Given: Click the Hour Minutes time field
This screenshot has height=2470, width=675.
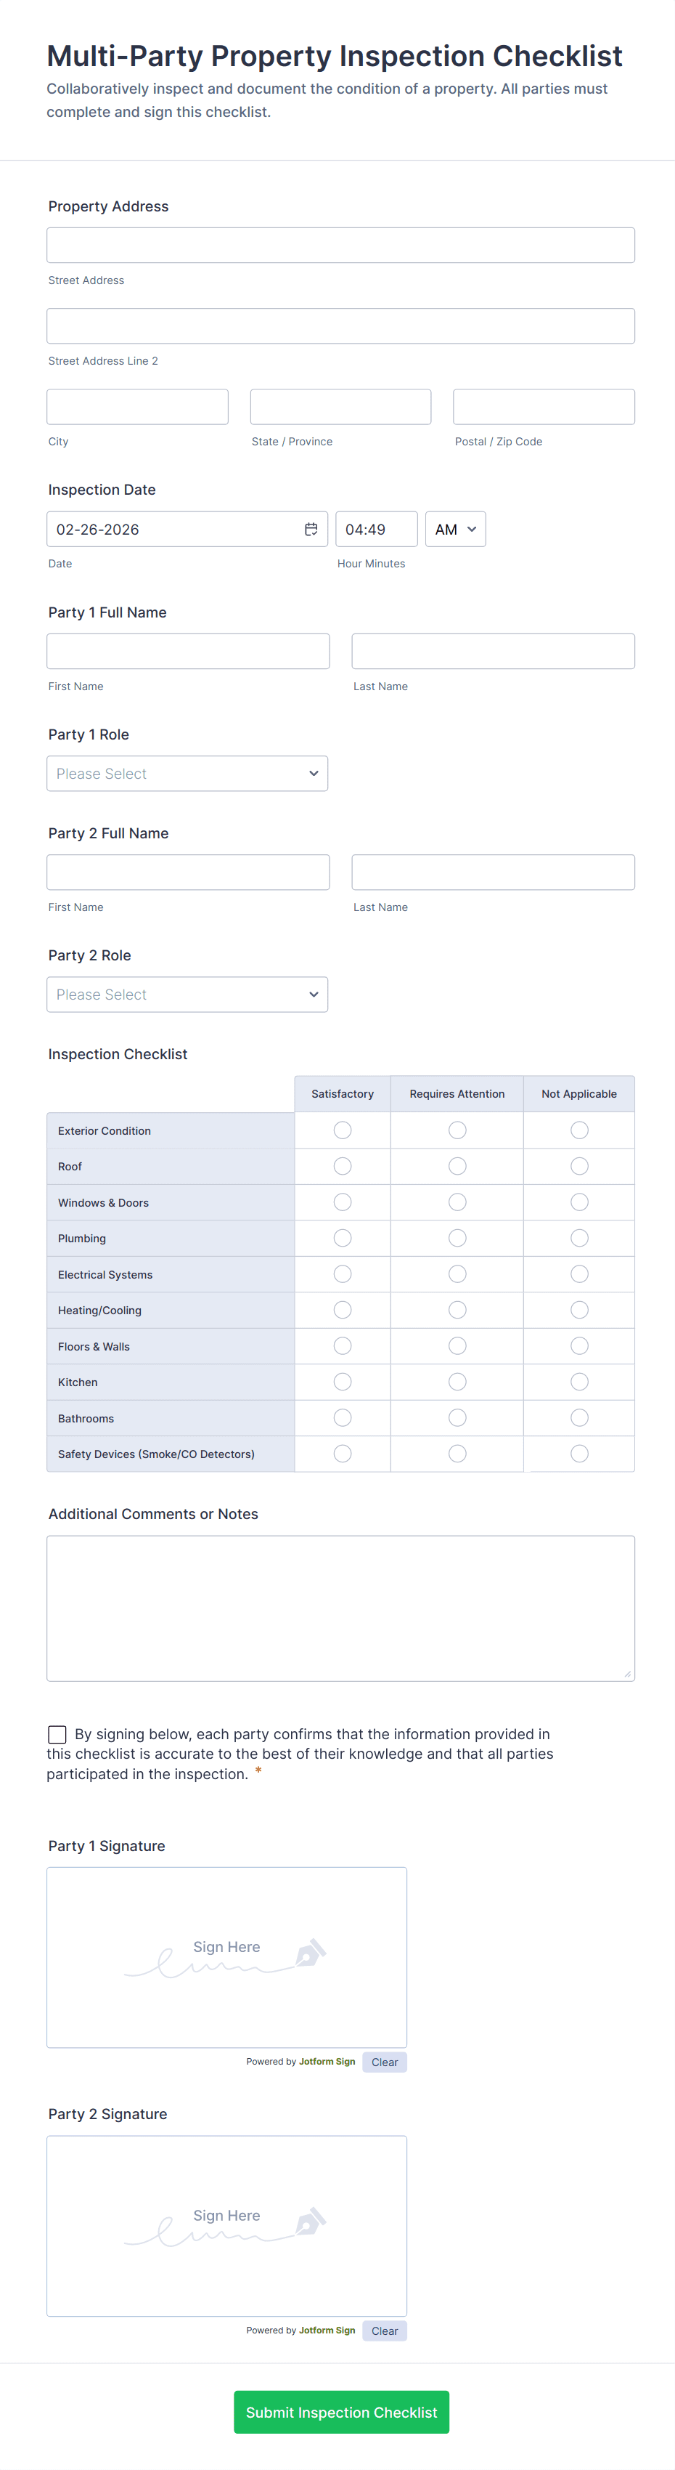Looking at the screenshot, I should 376,530.
